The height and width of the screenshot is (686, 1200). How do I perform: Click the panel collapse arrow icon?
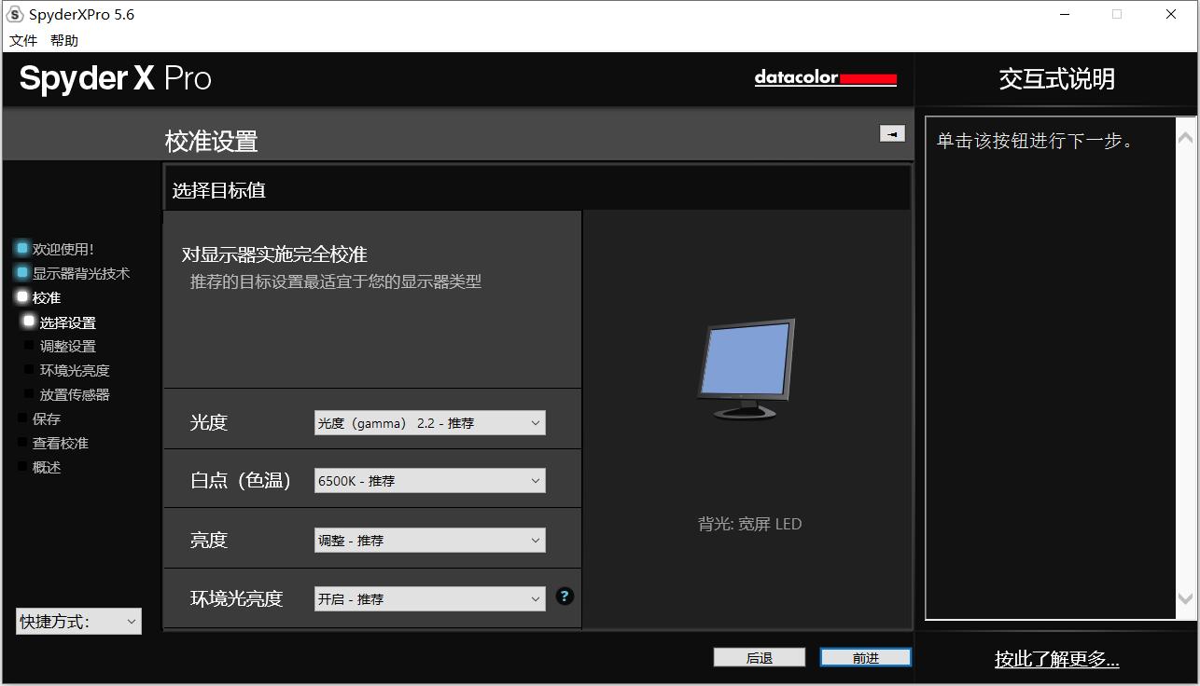point(892,134)
